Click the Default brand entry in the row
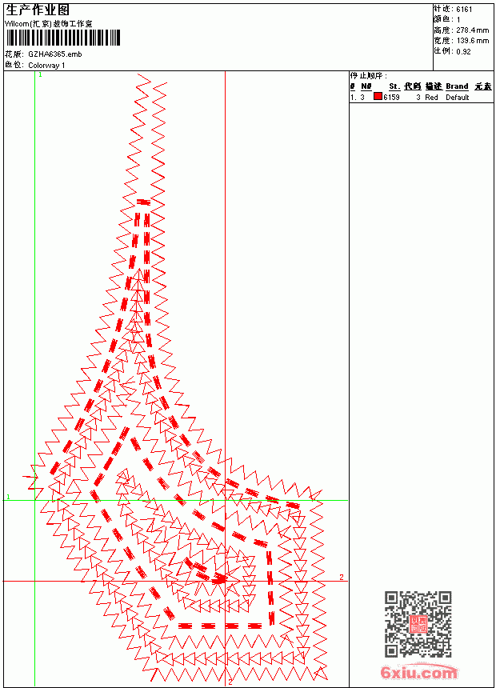Viewport: 496px width, 688px height. click(x=458, y=98)
